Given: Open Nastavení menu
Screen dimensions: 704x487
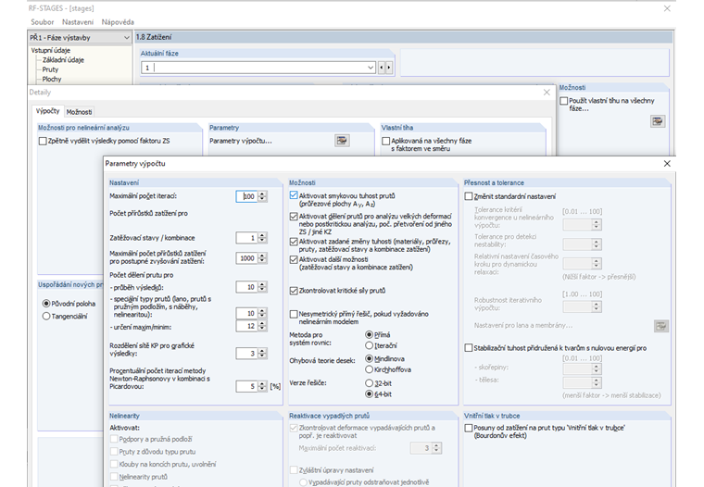Looking at the screenshot, I should click(78, 22).
